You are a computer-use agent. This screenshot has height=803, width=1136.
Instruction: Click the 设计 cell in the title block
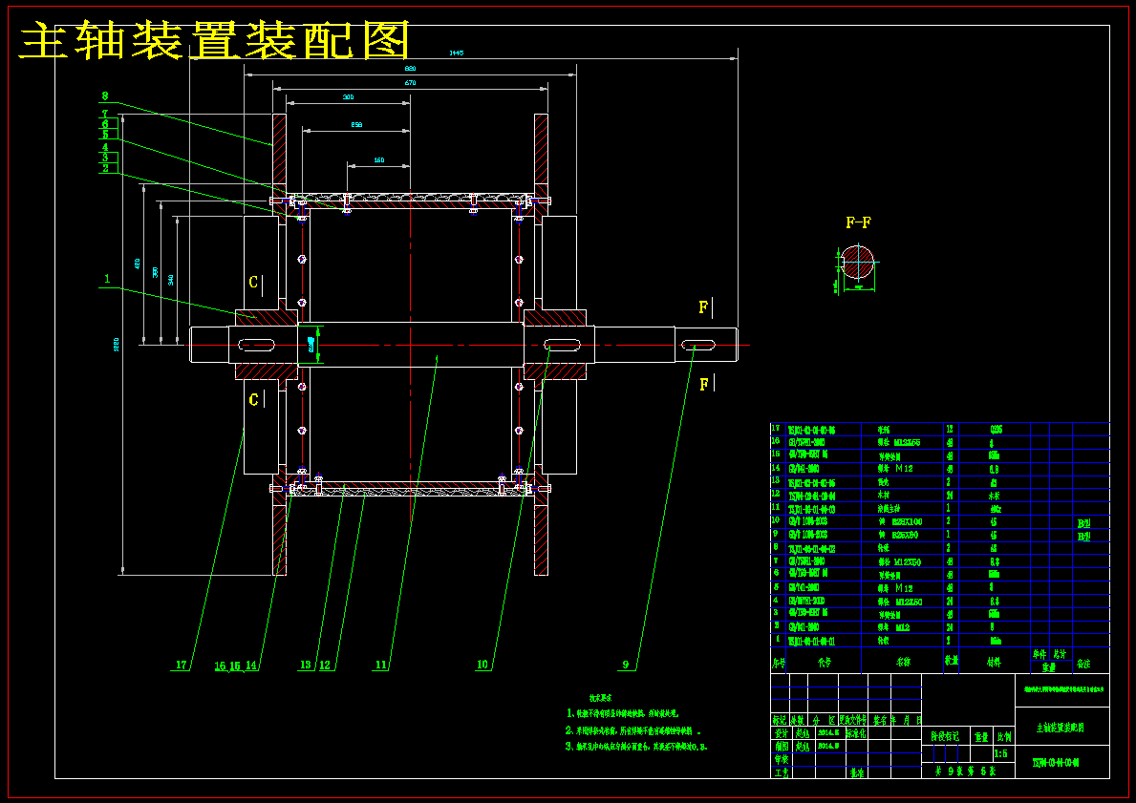click(x=781, y=732)
